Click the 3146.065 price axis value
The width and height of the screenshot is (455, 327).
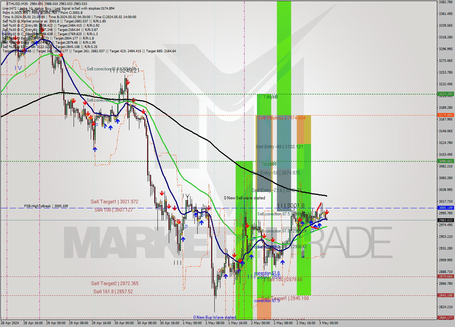(445, 131)
